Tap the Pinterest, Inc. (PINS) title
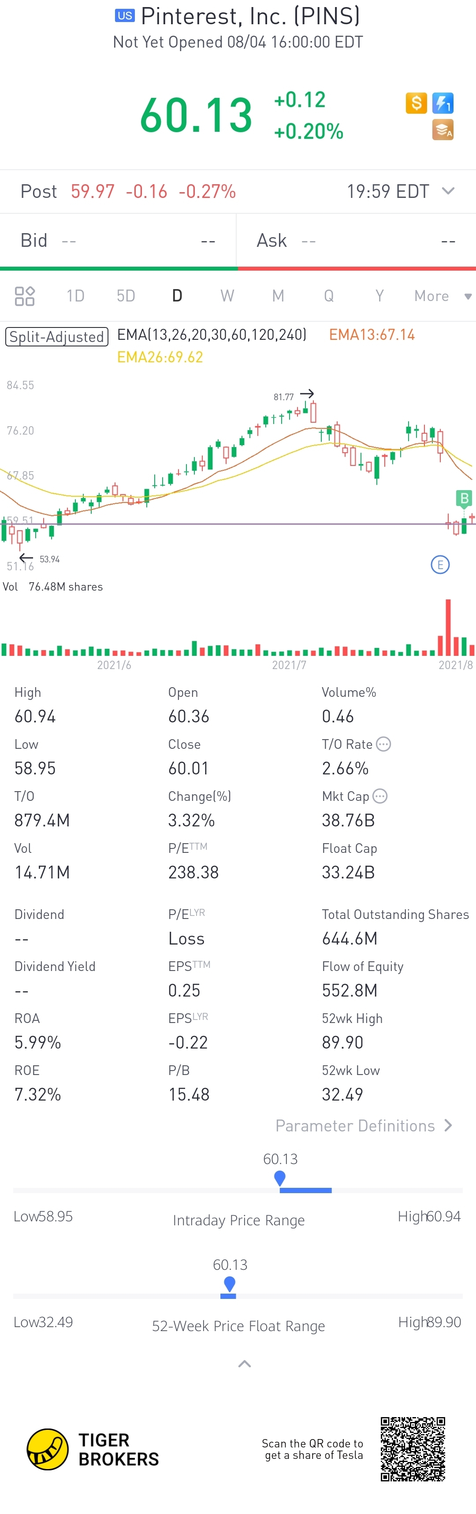Viewport: 476px width, 1514px height. (x=250, y=16)
